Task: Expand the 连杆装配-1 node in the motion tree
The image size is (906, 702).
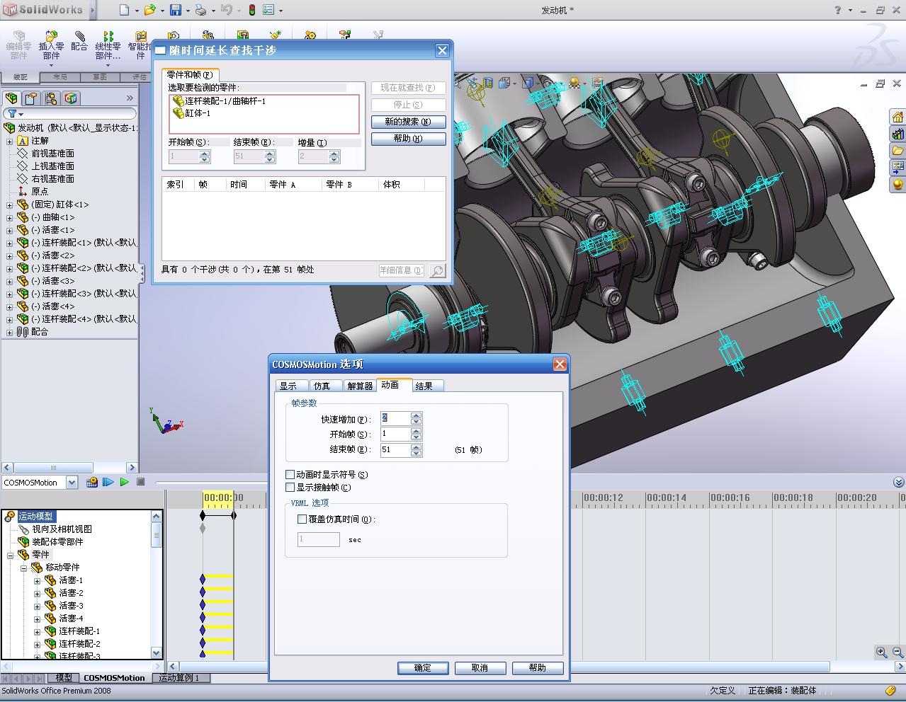Action: point(37,631)
